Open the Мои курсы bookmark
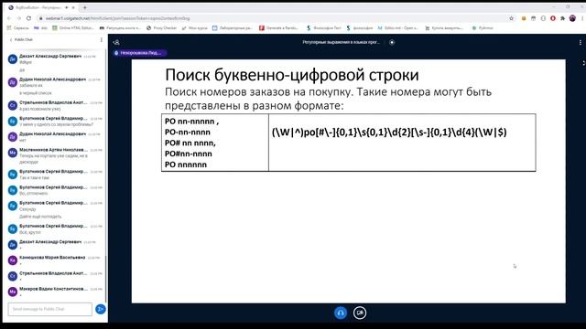This screenshot has height=329, width=586. [x=194, y=28]
